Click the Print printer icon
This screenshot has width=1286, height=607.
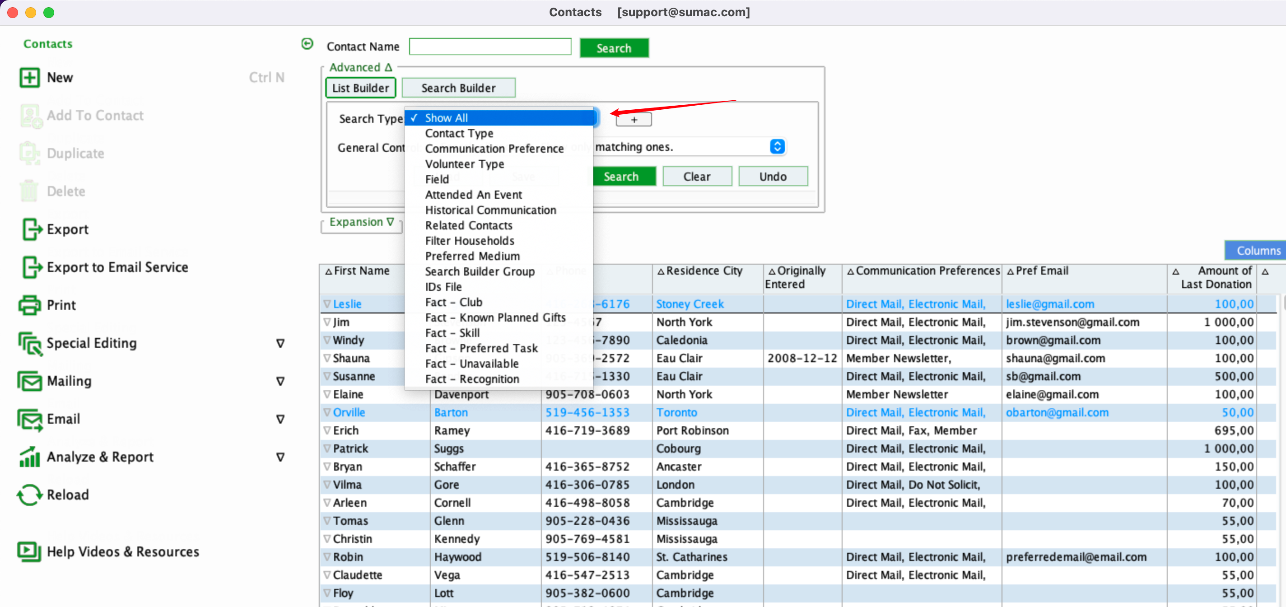click(29, 305)
